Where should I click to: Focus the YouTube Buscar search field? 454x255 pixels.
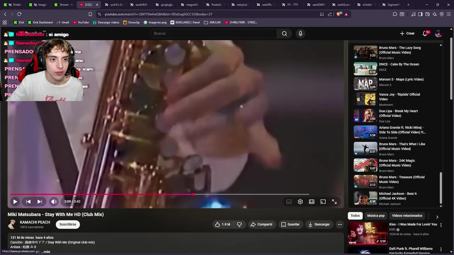(214, 33)
